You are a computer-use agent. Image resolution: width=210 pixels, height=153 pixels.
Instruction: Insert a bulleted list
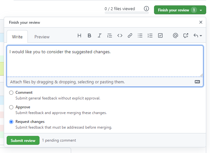[x=140, y=36]
